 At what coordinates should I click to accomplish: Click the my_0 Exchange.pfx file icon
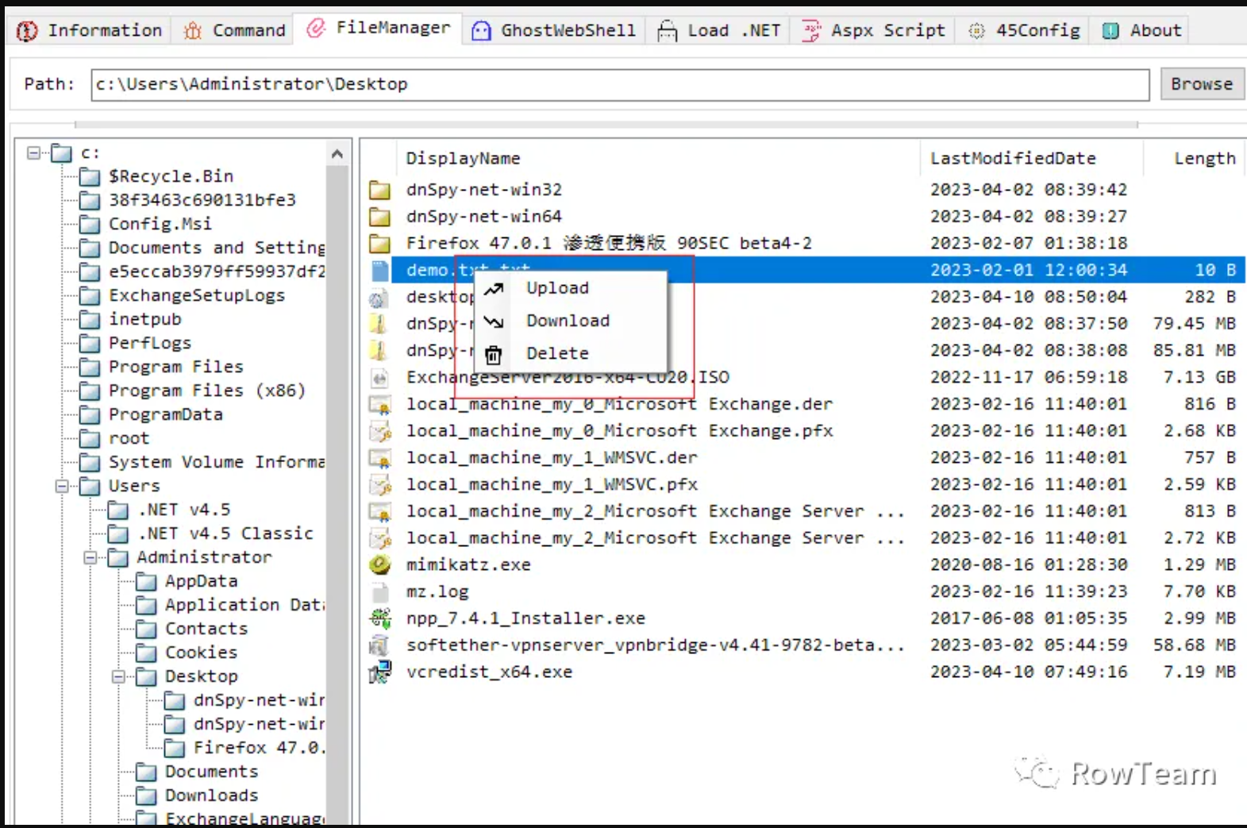click(x=380, y=431)
